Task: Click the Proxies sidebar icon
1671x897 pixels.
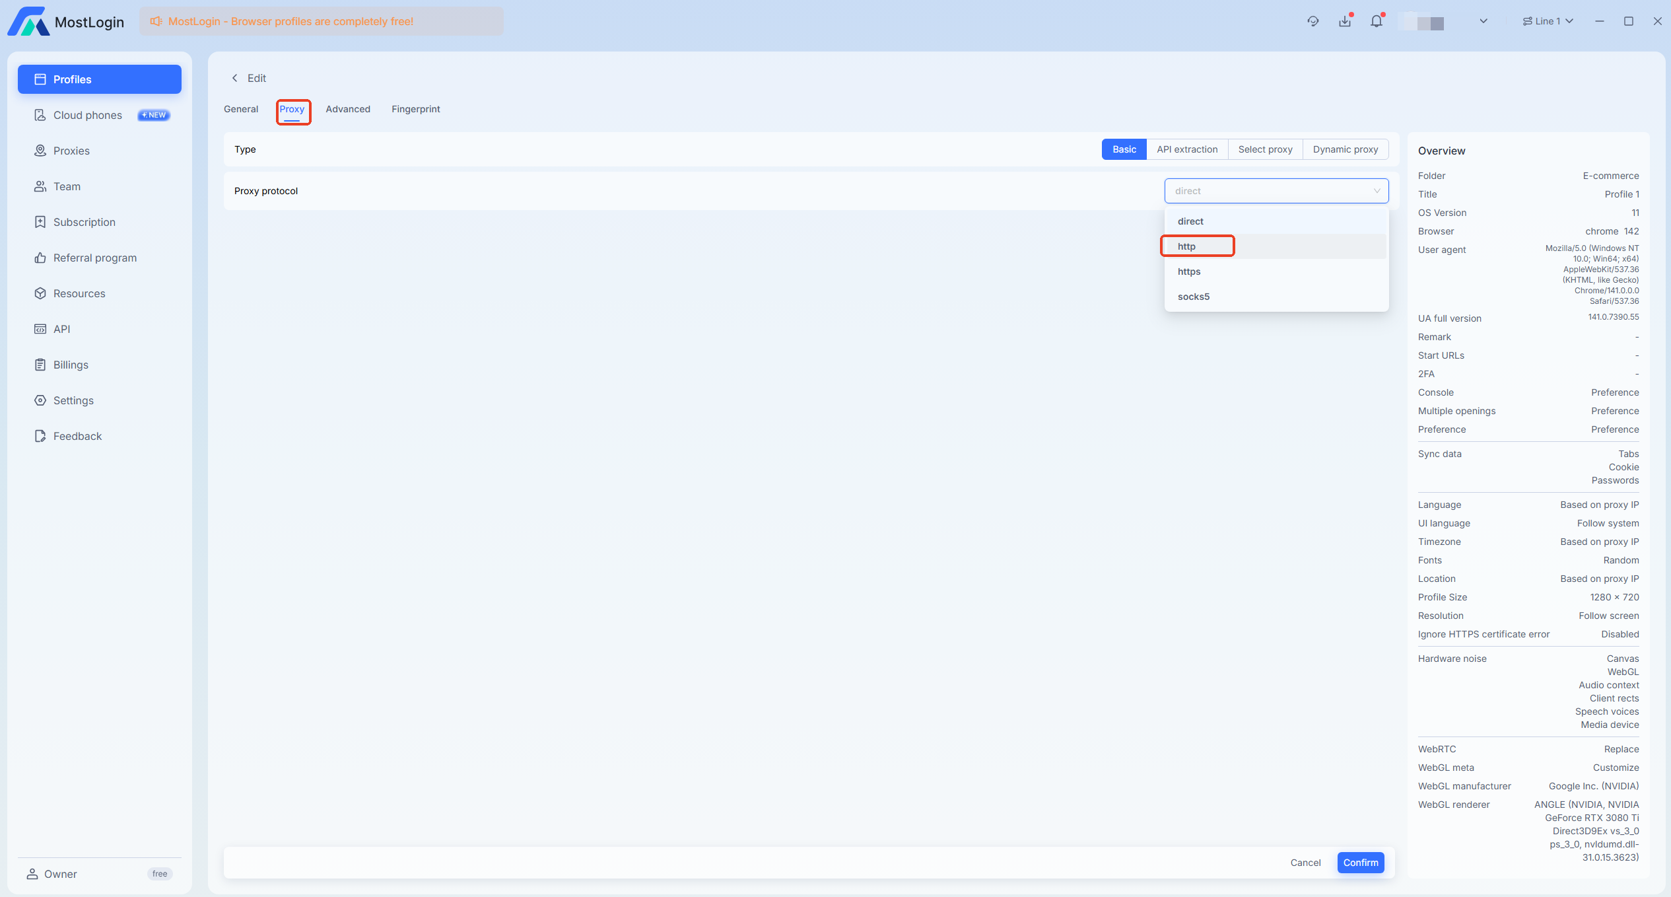Action: [x=40, y=151]
